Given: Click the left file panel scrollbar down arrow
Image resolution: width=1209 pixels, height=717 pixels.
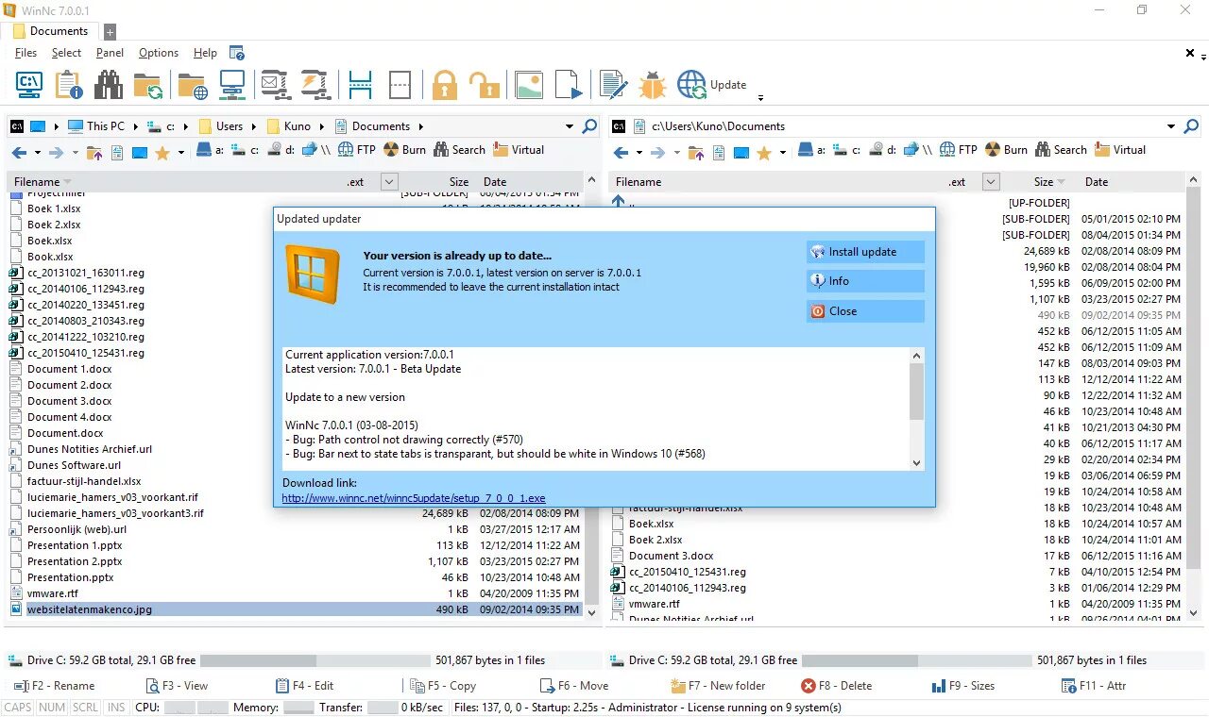Looking at the screenshot, I should [592, 612].
